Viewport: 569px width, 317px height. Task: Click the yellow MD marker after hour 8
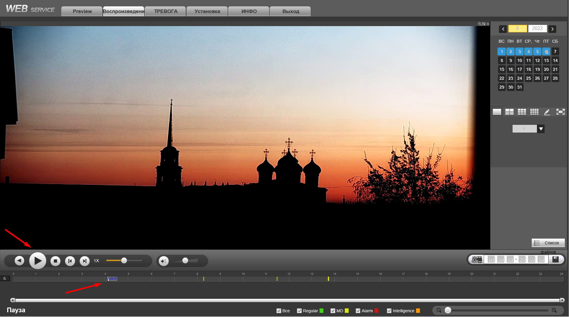point(203,279)
